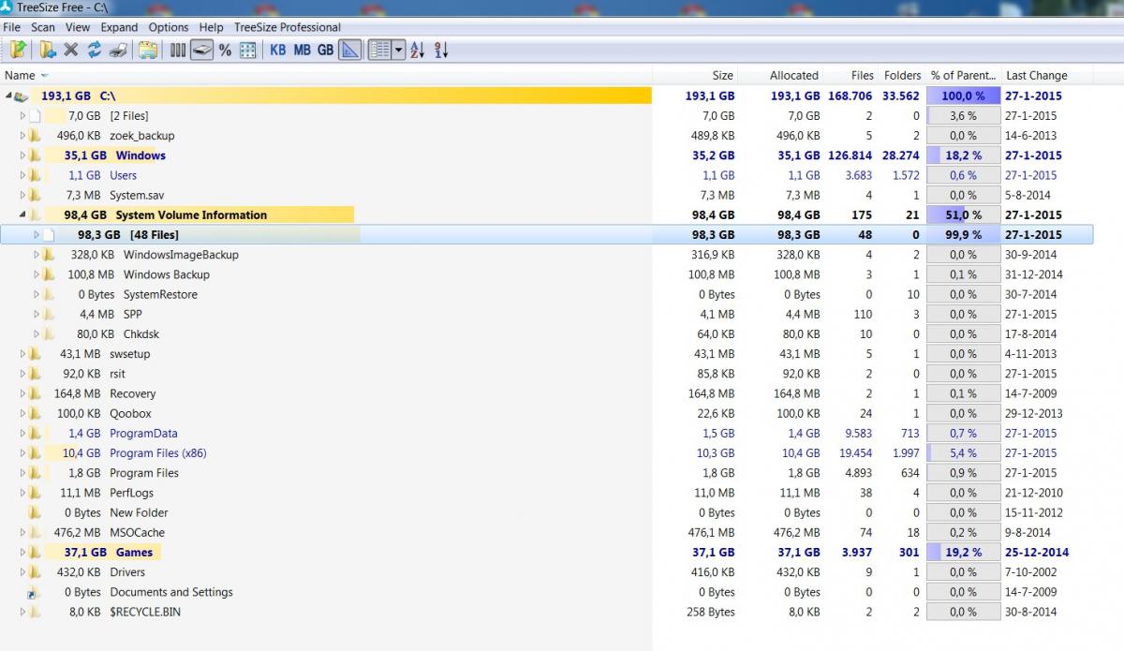Open the details view dropdown arrow
The height and width of the screenshot is (651, 1124).
point(399,51)
